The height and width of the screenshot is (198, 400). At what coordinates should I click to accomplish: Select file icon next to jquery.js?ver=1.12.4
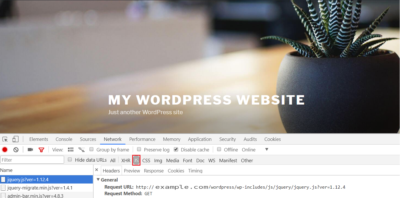(3, 180)
